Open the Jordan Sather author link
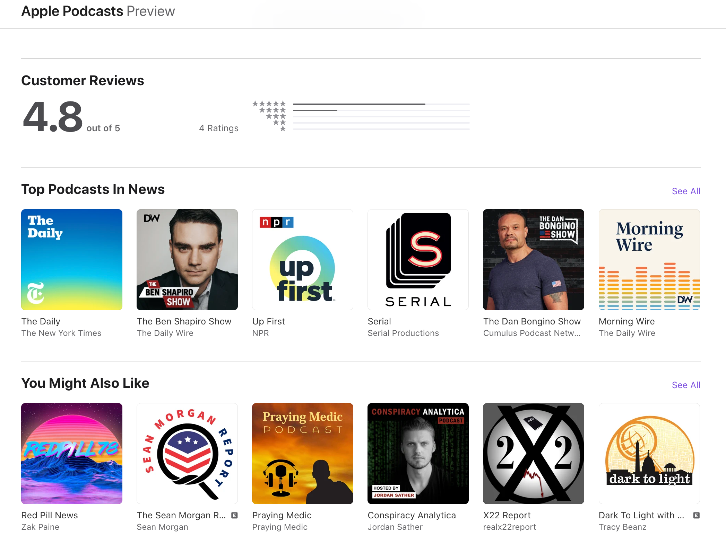The image size is (726, 536). (x=395, y=527)
